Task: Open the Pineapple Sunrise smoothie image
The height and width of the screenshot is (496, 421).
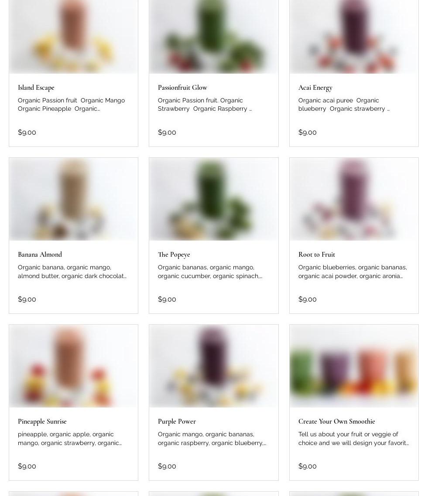Action: [x=73, y=366]
